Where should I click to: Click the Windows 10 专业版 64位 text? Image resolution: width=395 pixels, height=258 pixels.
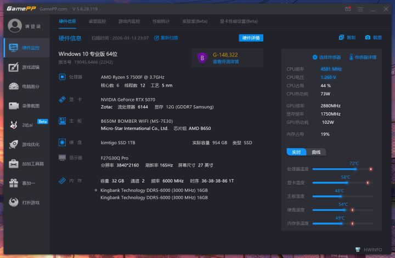[x=88, y=54]
